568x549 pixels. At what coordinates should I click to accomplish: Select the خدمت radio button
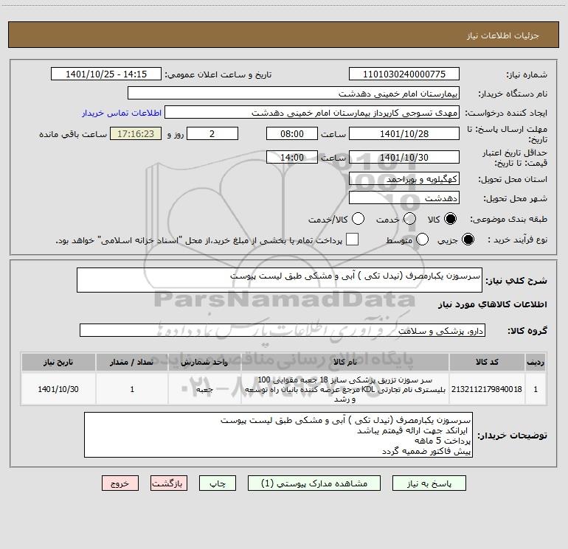click(x=409, y=219)
